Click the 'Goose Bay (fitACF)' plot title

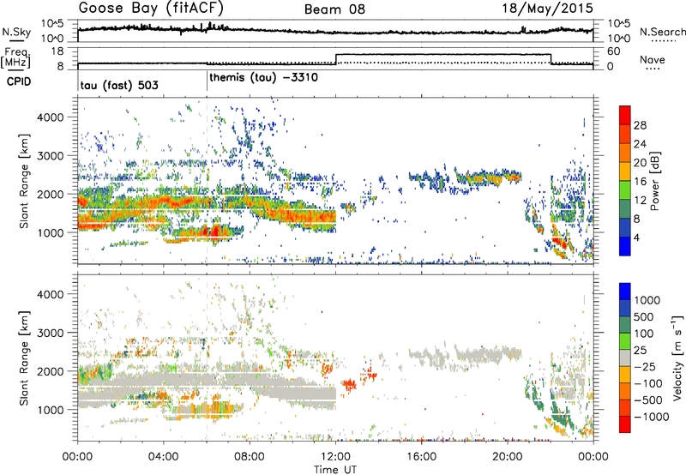pos(151,9)
